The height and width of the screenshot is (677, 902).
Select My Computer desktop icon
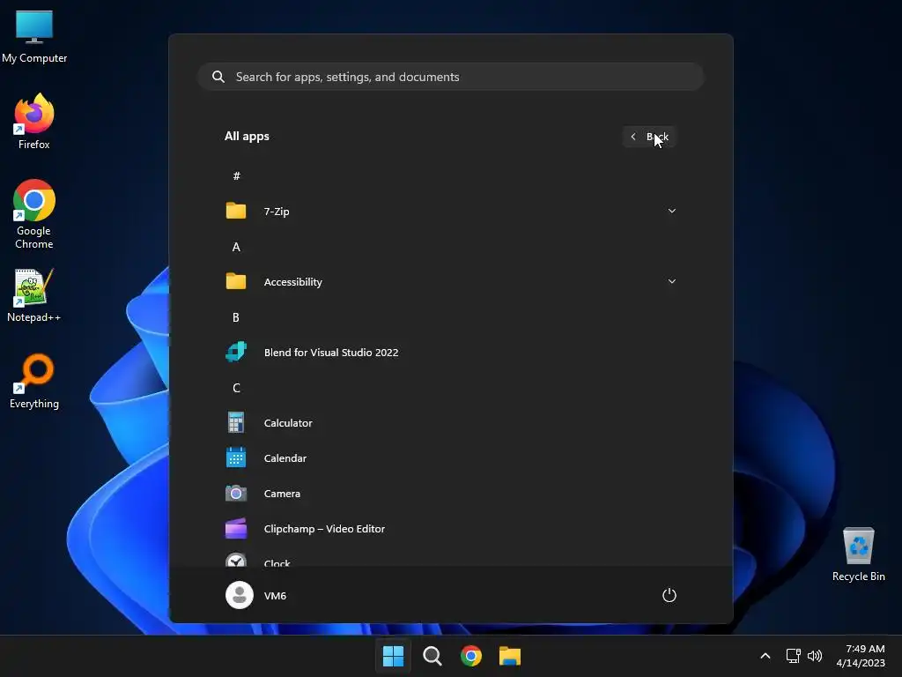[34, 36]
